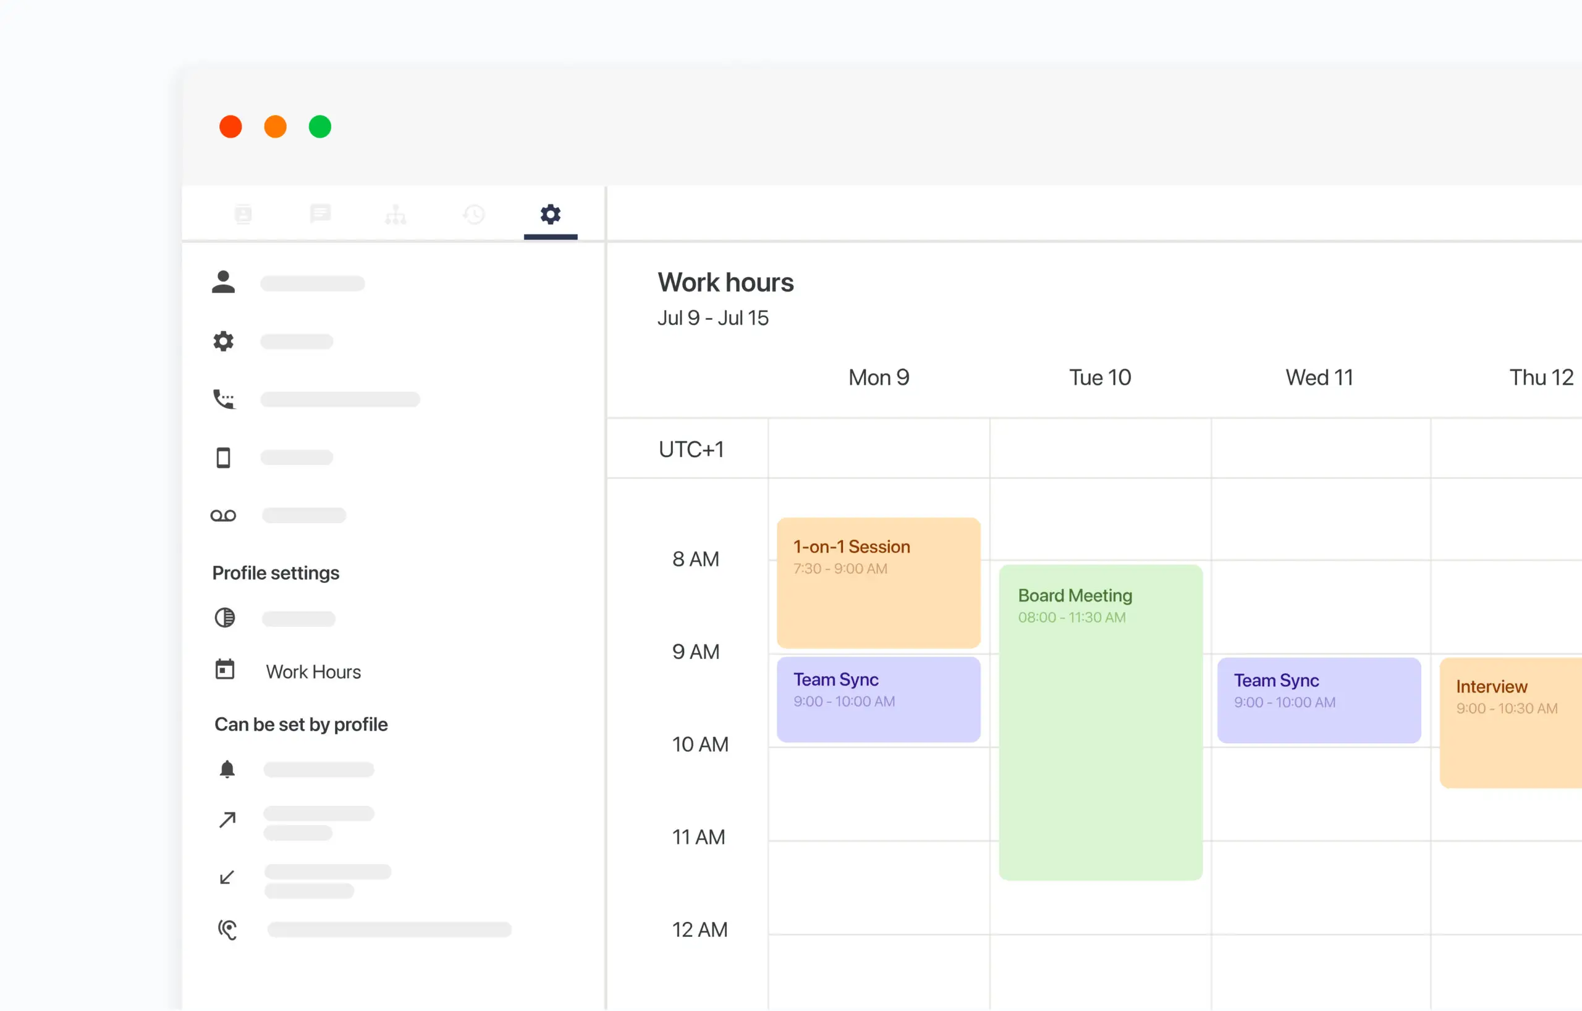Open Work Hours in profile settings
Viewport: 1582px width, 1011px height.
tap(313, 671)
